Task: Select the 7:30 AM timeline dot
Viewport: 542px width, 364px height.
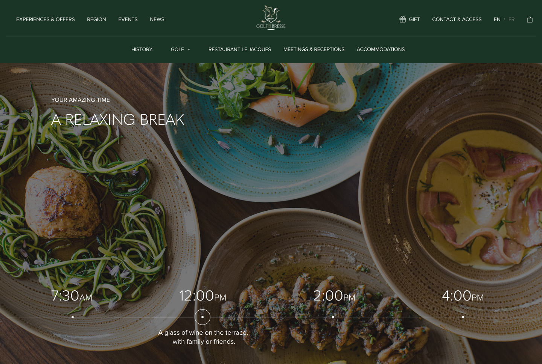Action: (73, 317)
